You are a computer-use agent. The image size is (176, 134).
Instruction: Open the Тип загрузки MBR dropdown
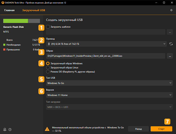(109, 107)
